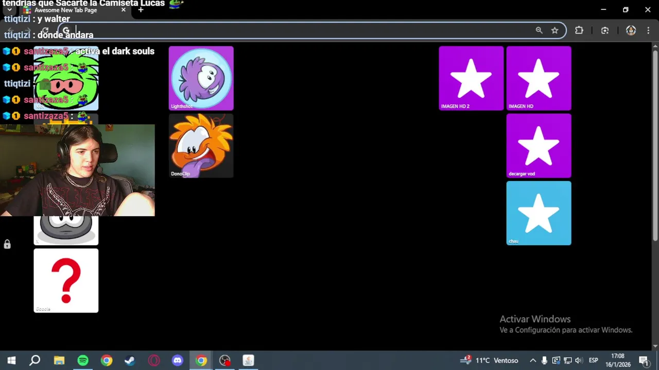
Task: Open the decargar vod star tile
Action: [539, 145]
